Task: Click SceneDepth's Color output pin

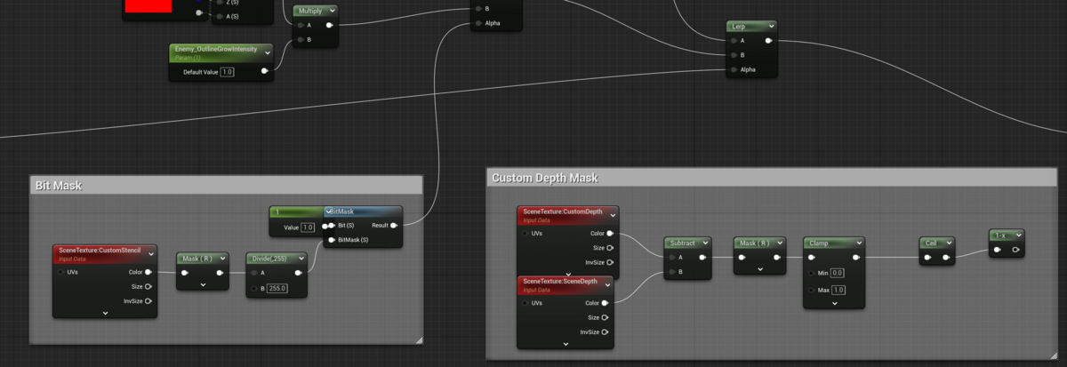Action: (x=605, y=303)
